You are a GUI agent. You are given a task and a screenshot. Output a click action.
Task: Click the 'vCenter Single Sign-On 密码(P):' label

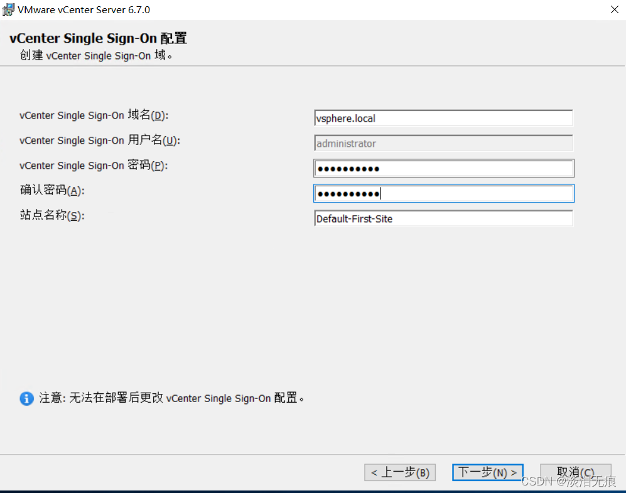(94, 165)
